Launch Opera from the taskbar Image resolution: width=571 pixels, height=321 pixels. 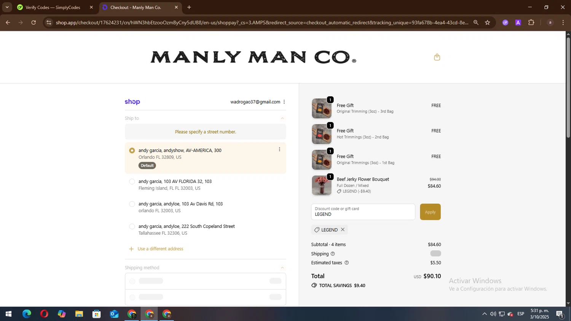44,314
